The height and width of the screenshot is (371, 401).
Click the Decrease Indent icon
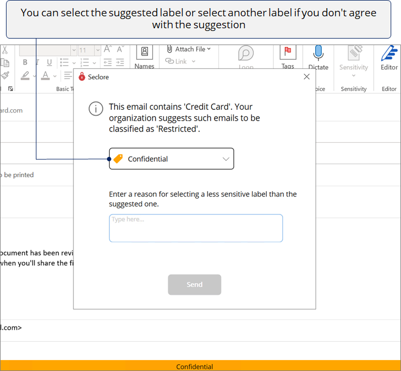click(107, 62)
